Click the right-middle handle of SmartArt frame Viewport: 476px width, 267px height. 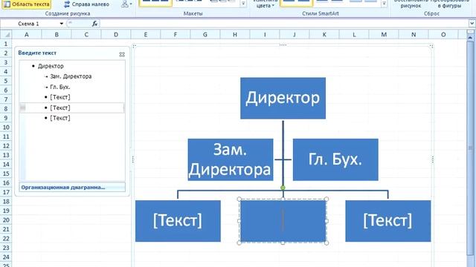(x=432, y=159)
